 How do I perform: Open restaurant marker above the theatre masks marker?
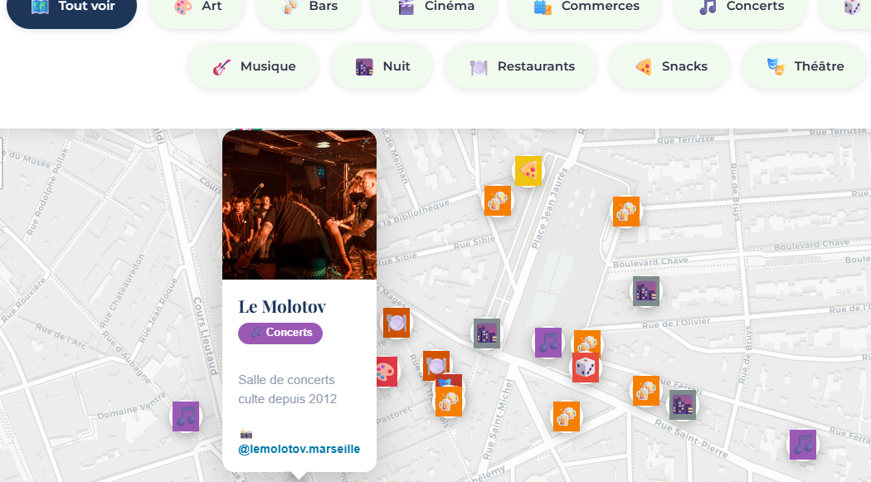pos(436,365)
